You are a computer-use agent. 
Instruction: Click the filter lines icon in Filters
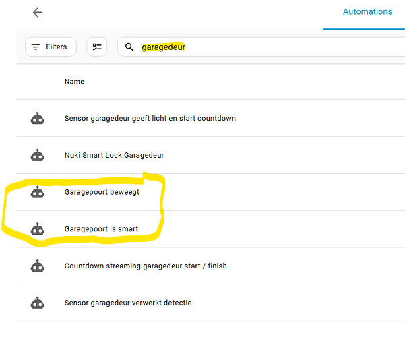pos(36,47)
